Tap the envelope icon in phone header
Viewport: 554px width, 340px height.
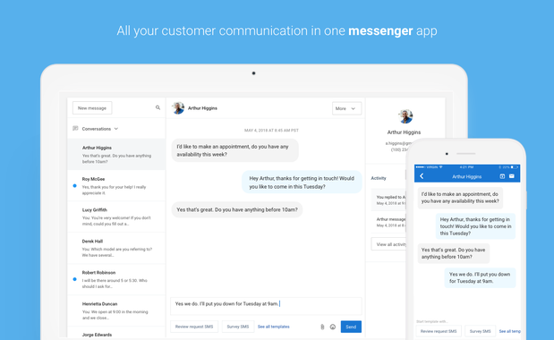(512, 176)
